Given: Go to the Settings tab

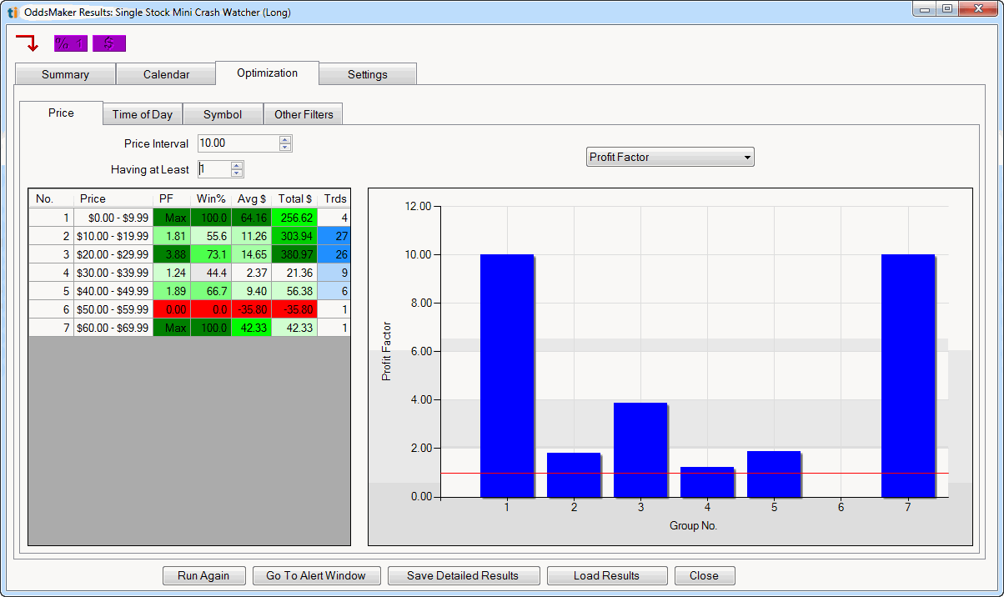Looking at the screenshot, I should click(367, 74).
